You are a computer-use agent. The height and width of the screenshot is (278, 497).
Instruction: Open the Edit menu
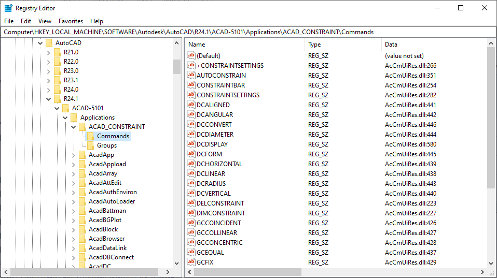(x=26, y=21)
